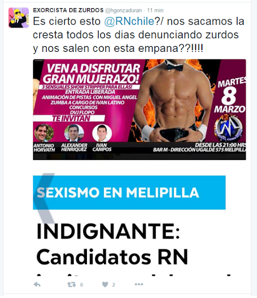
Task: Open the 11 min timestamp link
Action: click(155, 11)
